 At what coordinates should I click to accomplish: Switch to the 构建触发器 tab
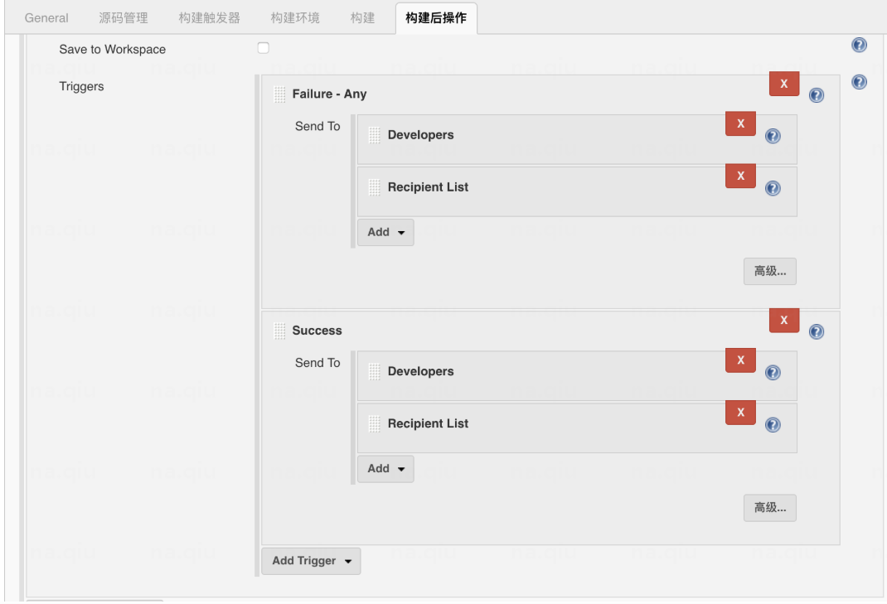coord(209,18)
